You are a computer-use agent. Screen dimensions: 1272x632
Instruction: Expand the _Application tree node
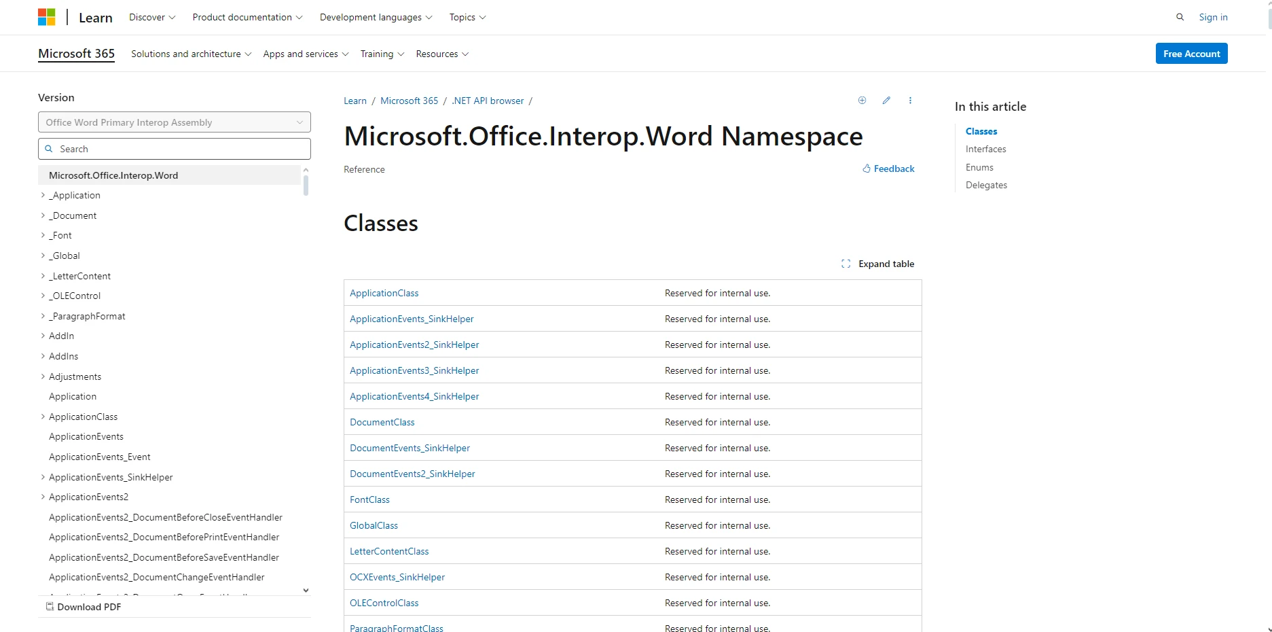[x=43, y=195]
